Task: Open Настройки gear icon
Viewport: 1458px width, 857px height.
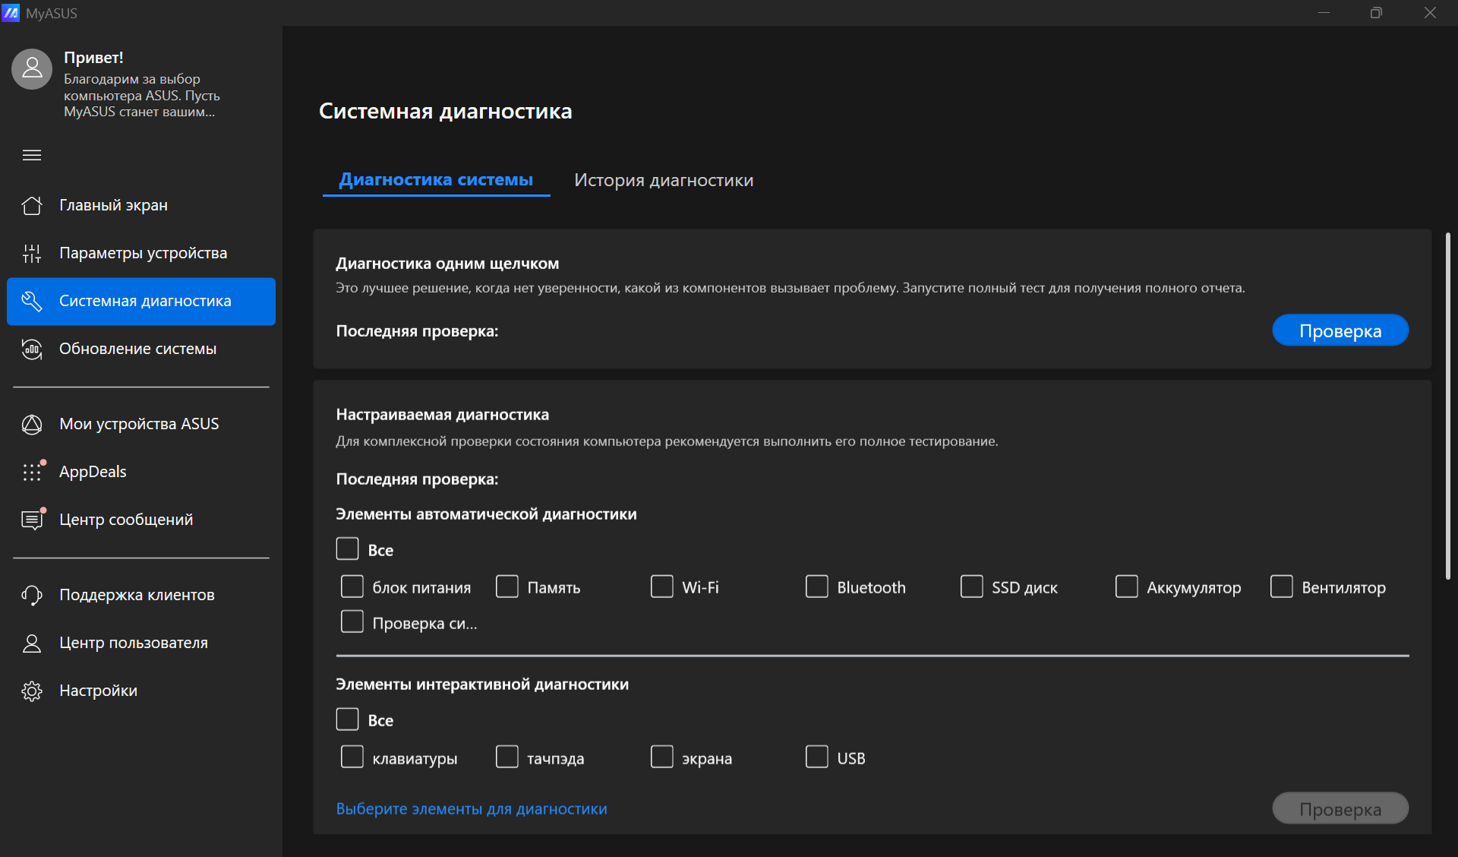Action: pos(32,691)
